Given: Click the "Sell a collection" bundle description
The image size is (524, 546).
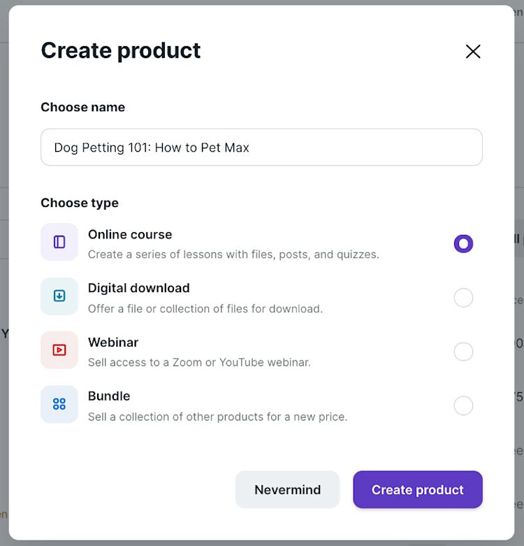Looking at the screenshot, I should tap(217, 417).
